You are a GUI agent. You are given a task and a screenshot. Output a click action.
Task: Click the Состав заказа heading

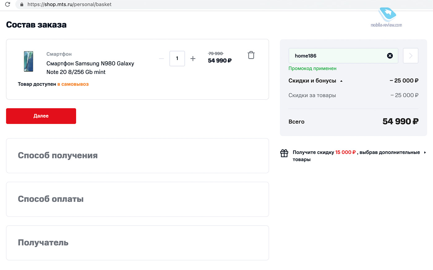coord(36,25)
